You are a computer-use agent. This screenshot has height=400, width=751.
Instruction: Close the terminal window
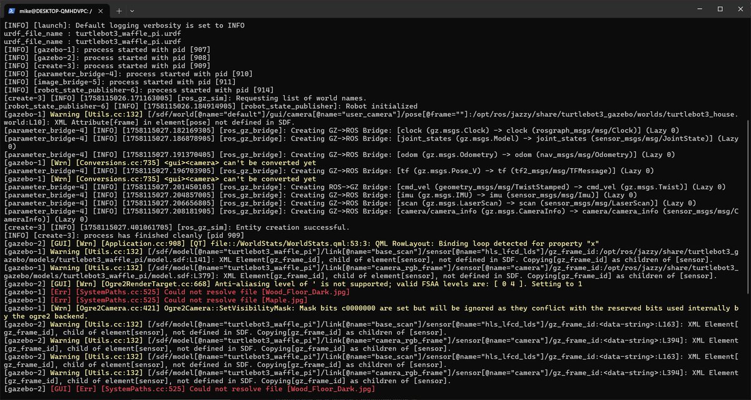tap(739, 9)
